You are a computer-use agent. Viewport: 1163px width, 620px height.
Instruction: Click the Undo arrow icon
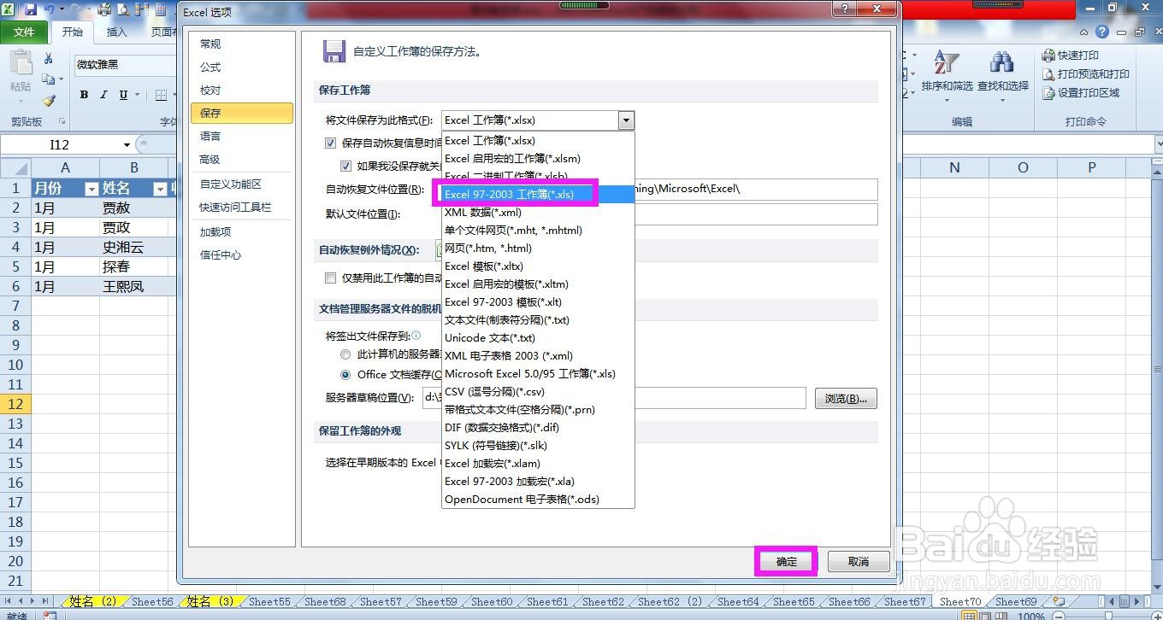49,9
